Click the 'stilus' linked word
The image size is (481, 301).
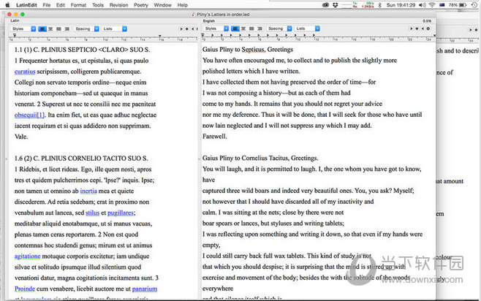pos(92,213)
